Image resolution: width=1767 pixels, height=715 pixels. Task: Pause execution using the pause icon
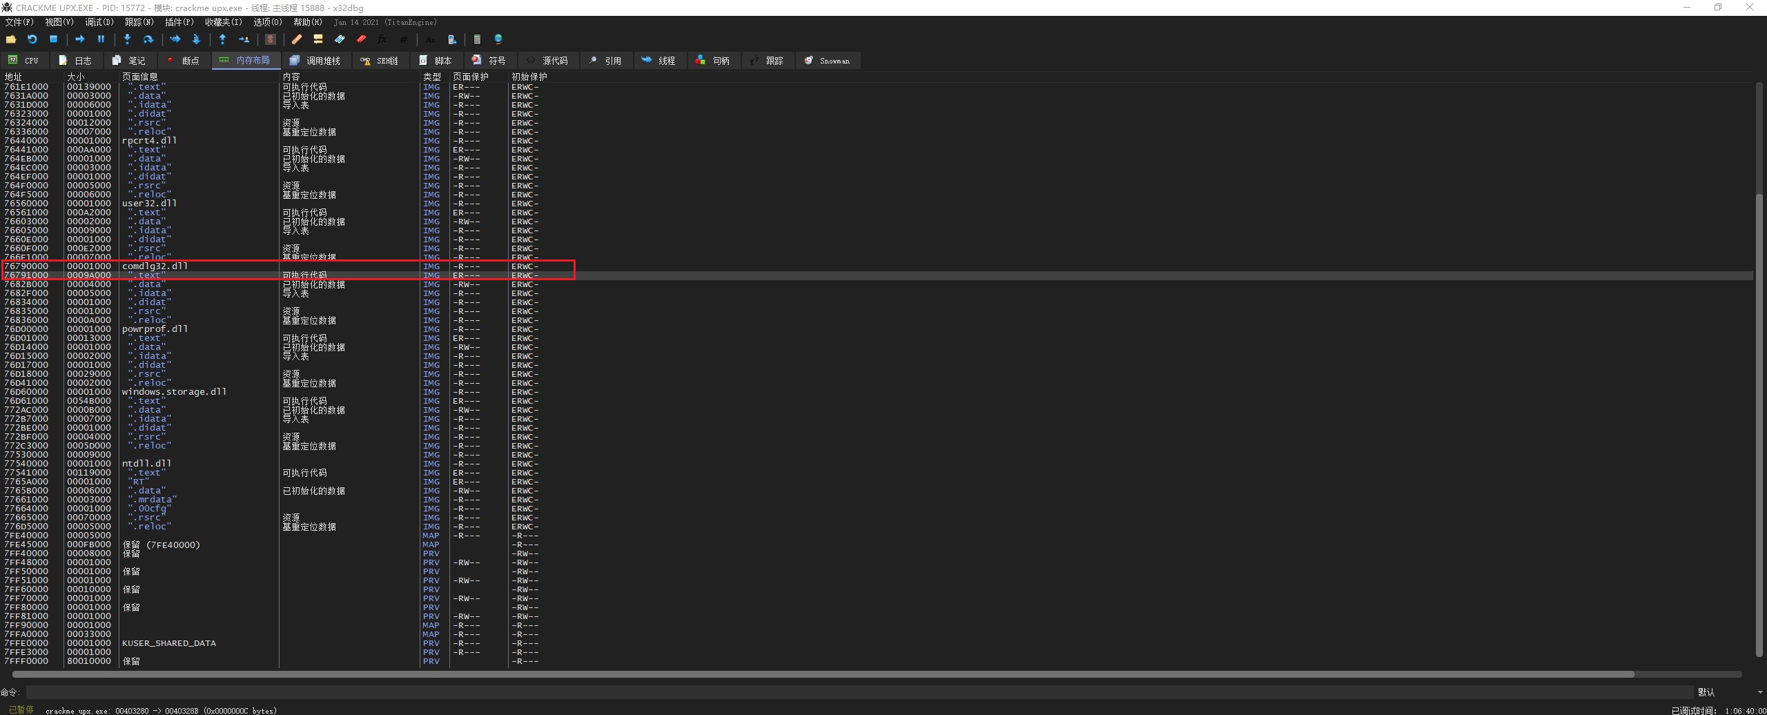coord(101,39)
